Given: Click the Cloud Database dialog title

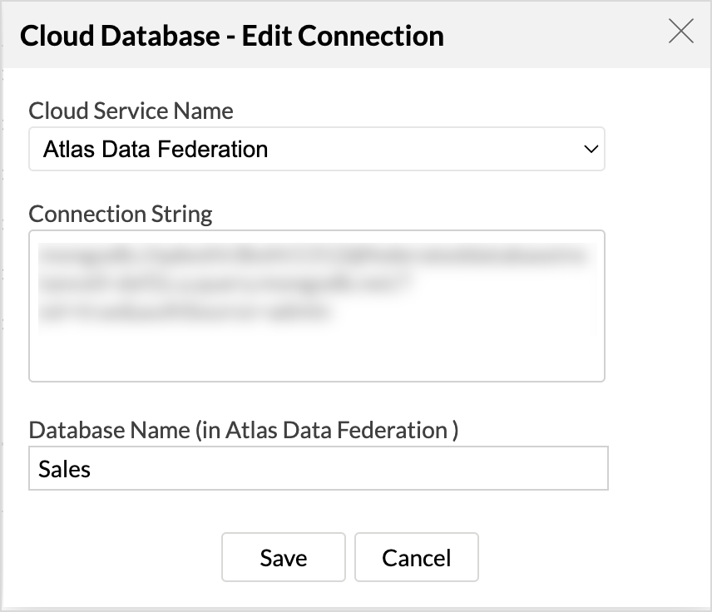Looking at the screenshot, I should pos(231,36).
